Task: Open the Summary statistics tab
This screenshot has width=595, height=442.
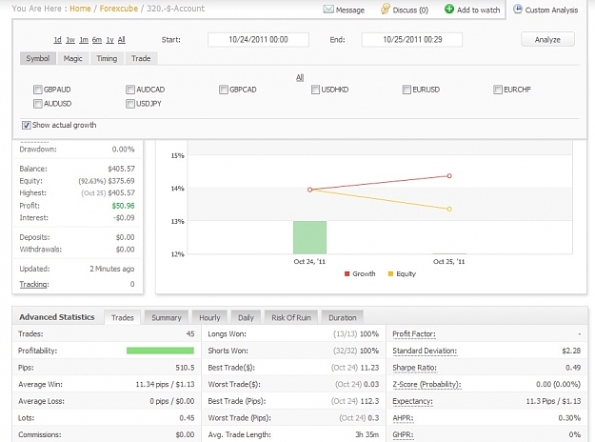Action: (x=167, y=317)
